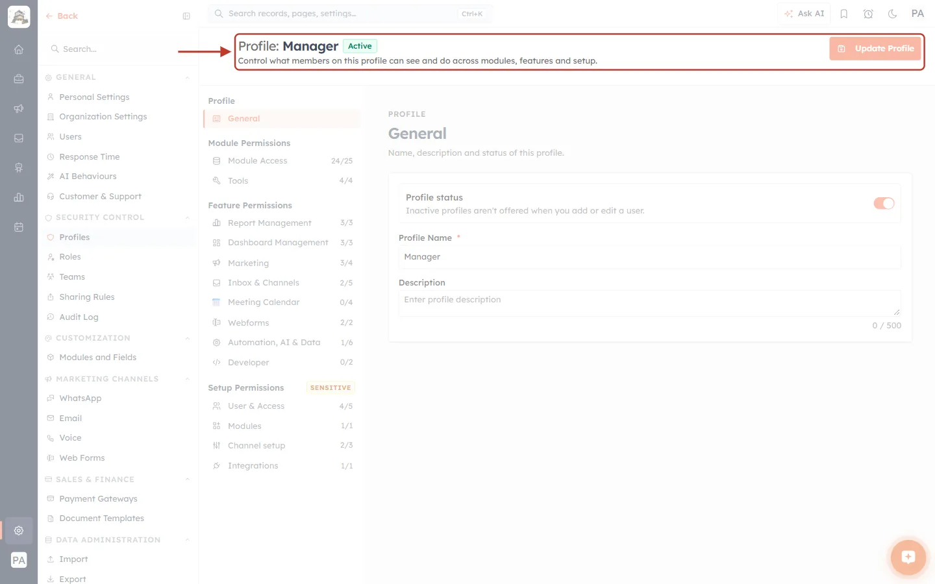Open the home icon in left rail
935x584 pixels.
[x=19, y=49]
